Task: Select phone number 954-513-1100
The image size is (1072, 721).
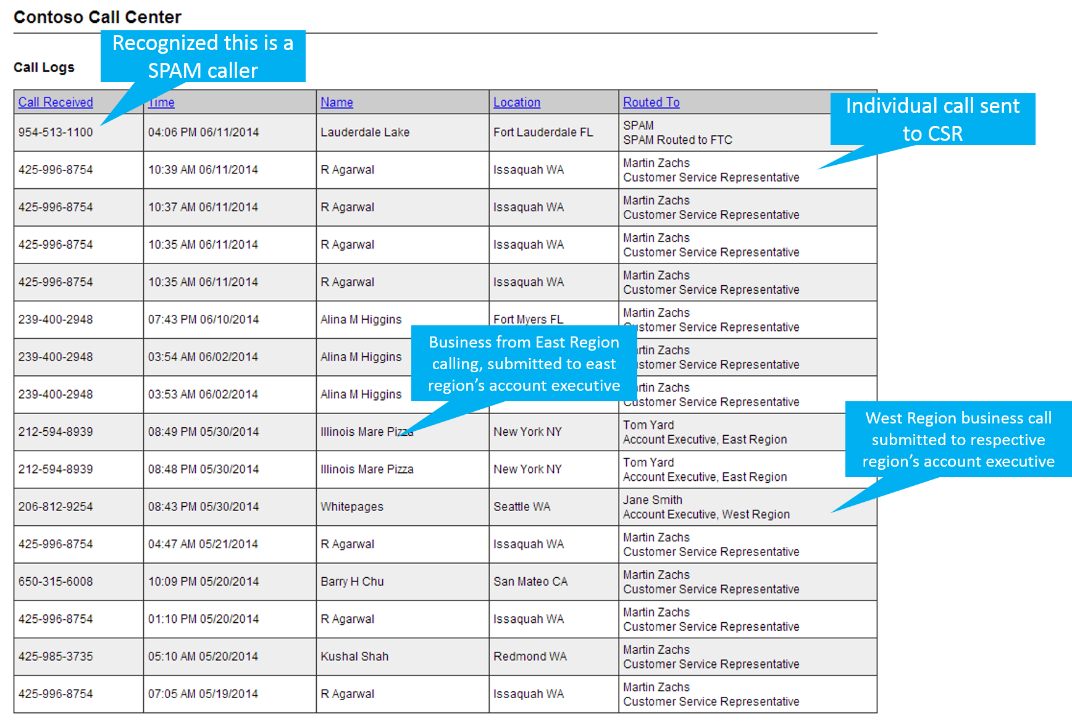Action: coord(56,132)
